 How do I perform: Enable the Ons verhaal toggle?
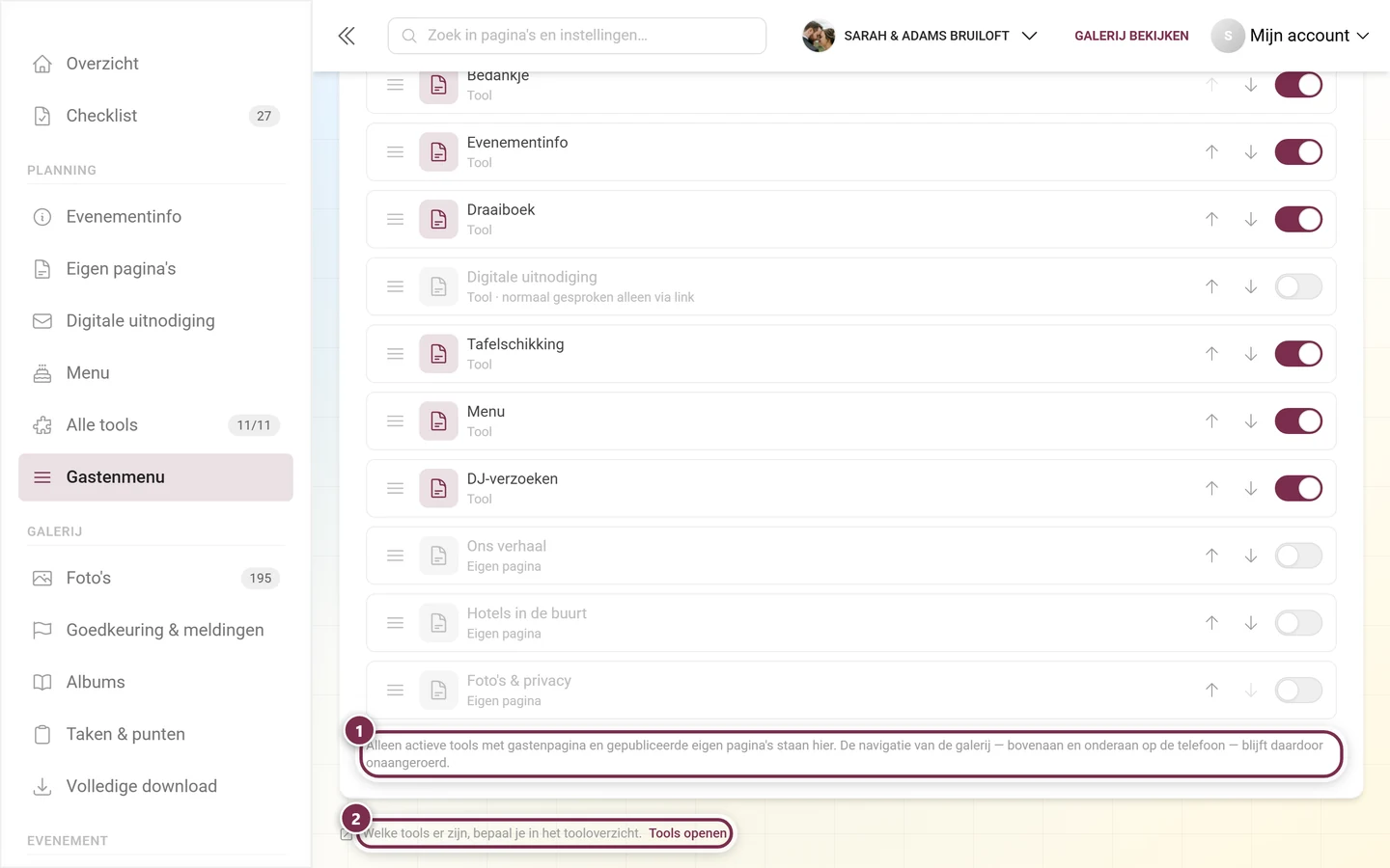click(1298, 556)
